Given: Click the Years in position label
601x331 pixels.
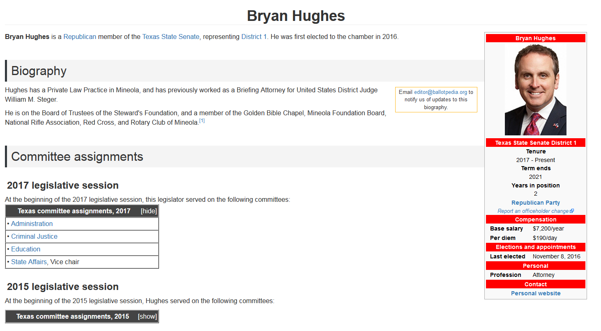Looking at the screenshot, I should pyautogui.click(x=535, y=185).
